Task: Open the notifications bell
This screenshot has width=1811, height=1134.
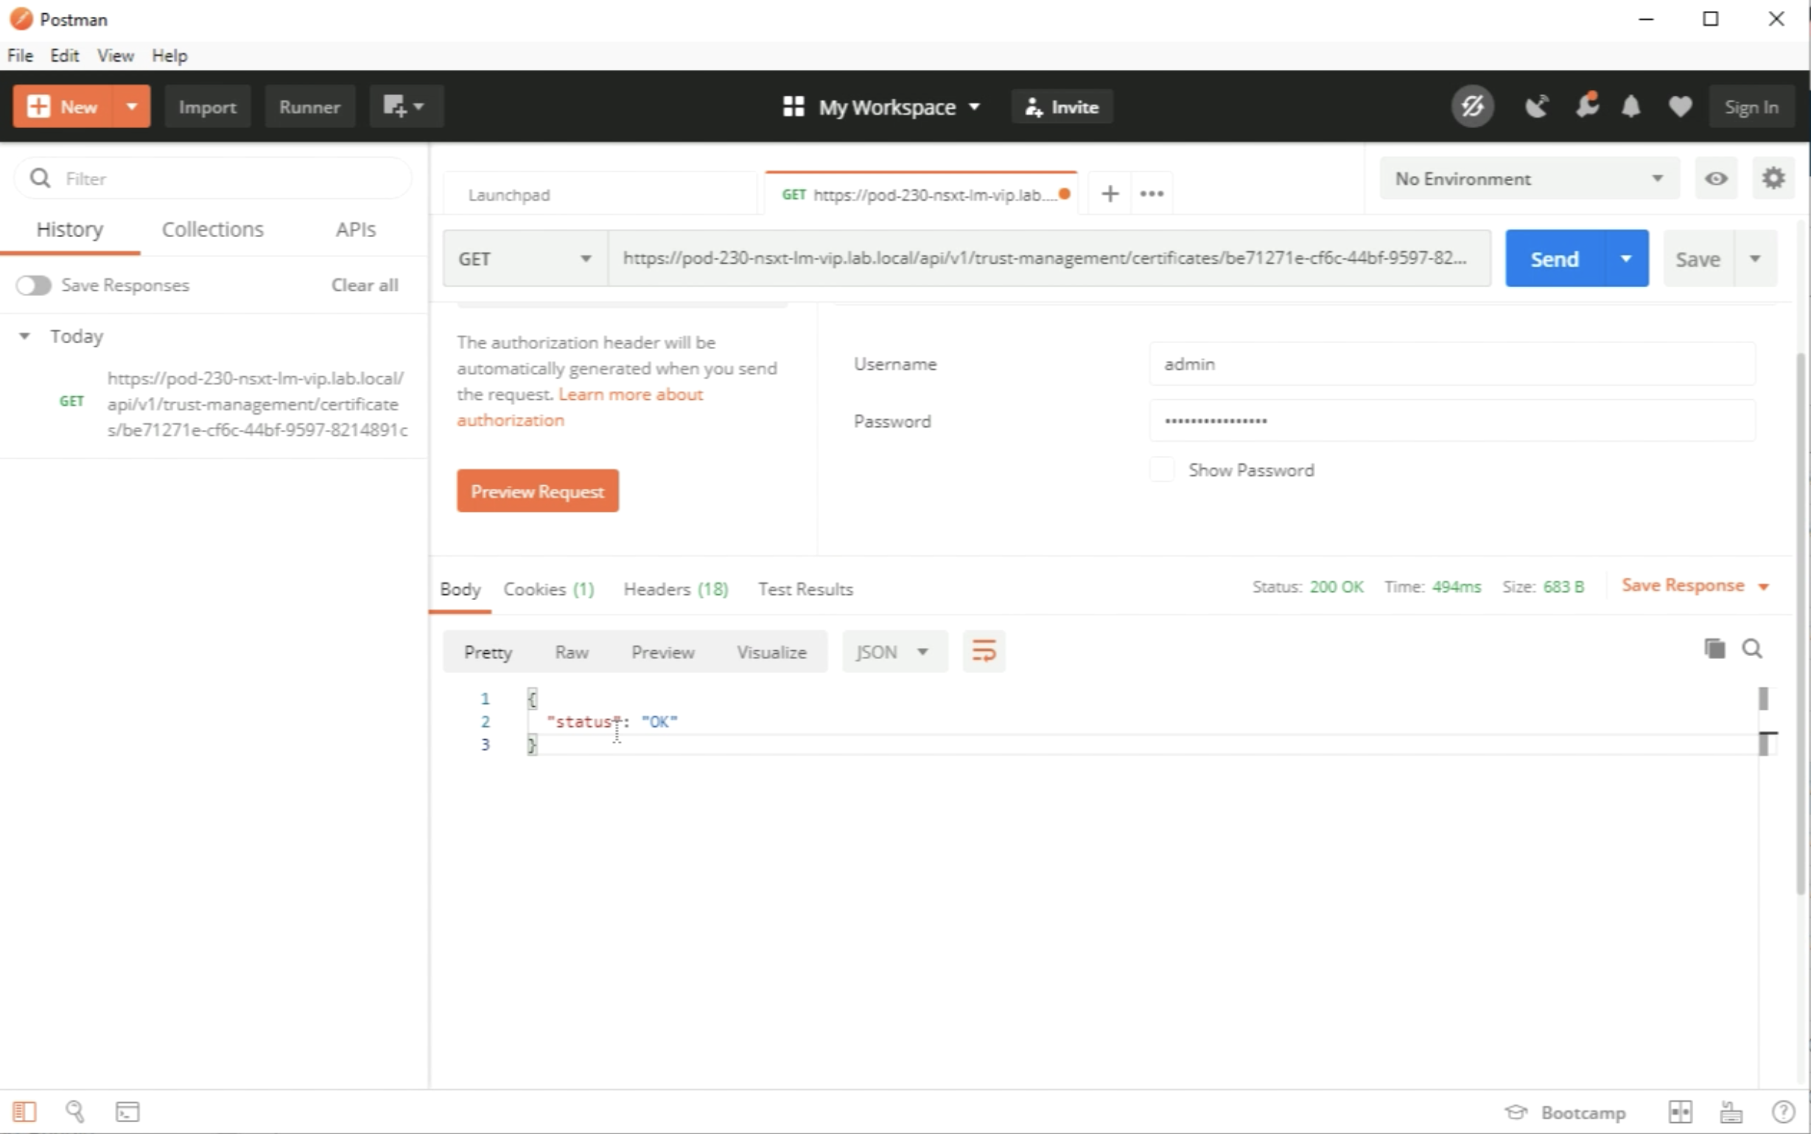Action: [1631, 107]
